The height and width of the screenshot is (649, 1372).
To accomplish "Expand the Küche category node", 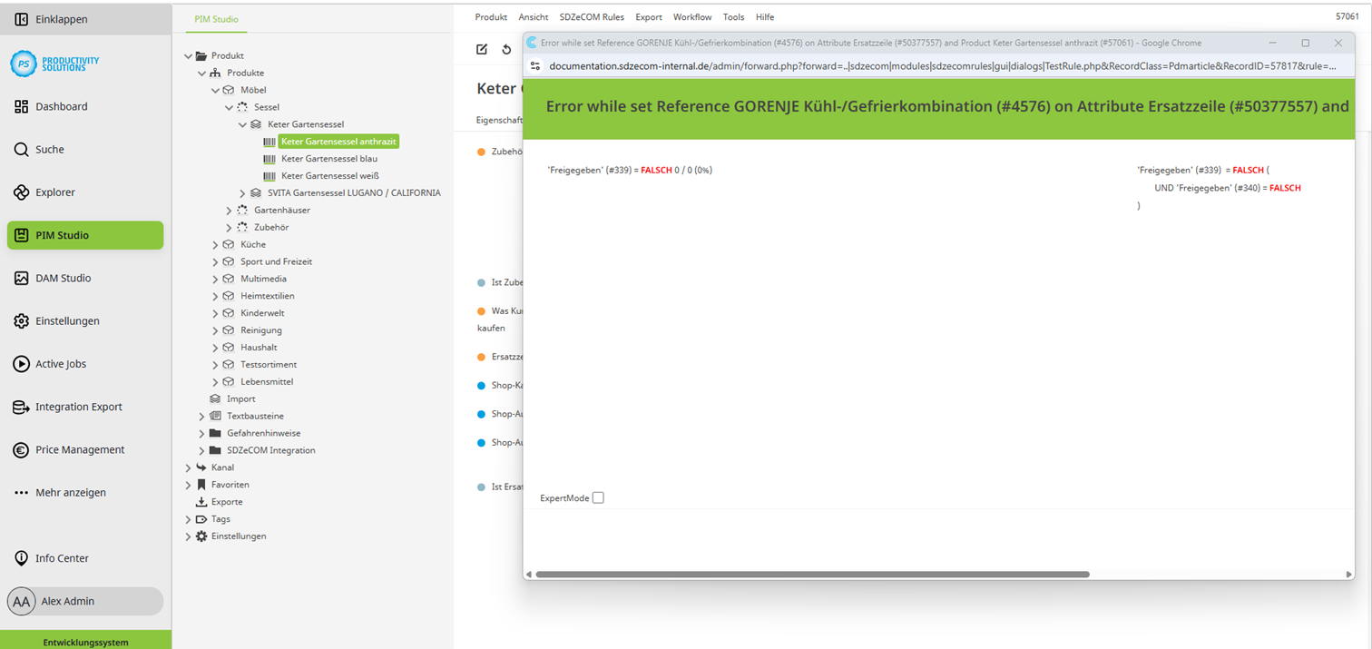I will (215, 245).
